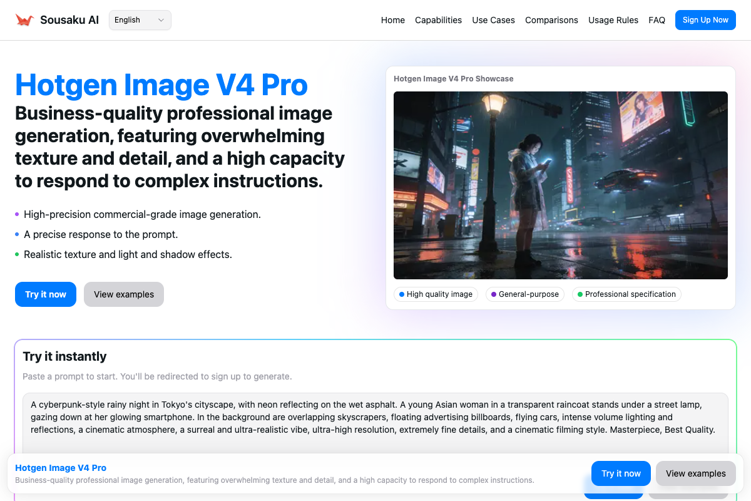Select the Professional specification tag
751x501 pixels.
pos(626,294)
